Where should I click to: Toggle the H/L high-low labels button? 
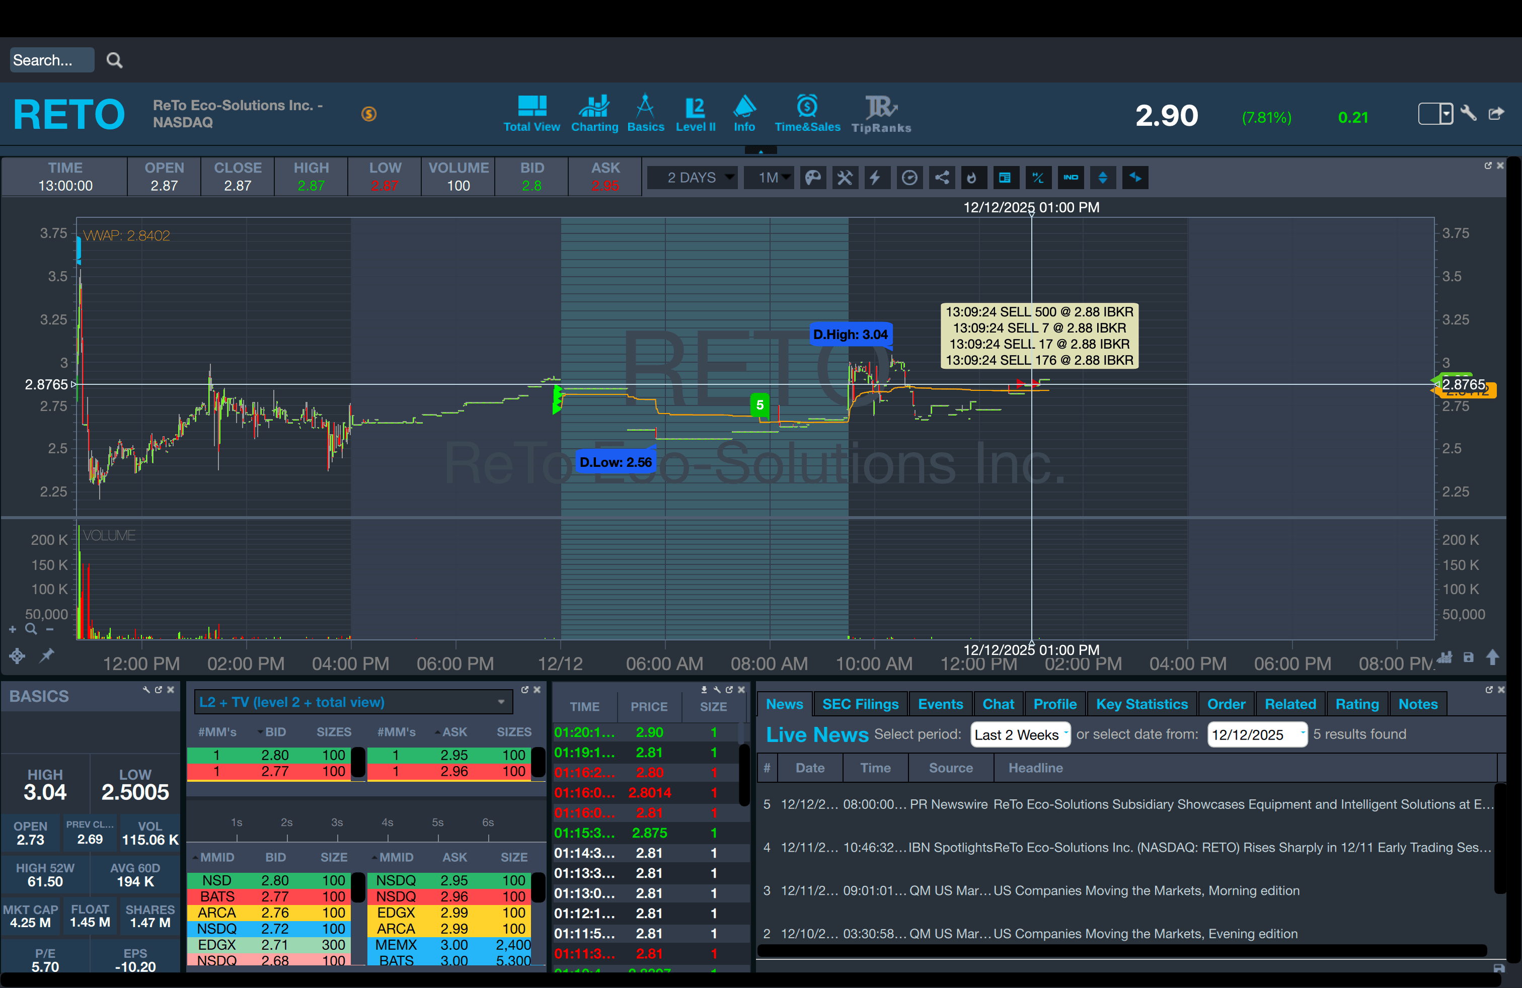click(1038, 178)
